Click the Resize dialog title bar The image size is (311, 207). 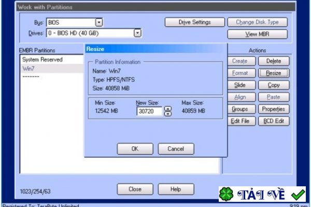click(x=156, y=49)
